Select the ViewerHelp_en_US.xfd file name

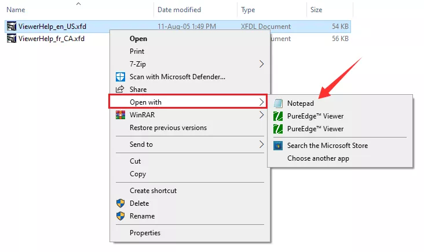52,27
